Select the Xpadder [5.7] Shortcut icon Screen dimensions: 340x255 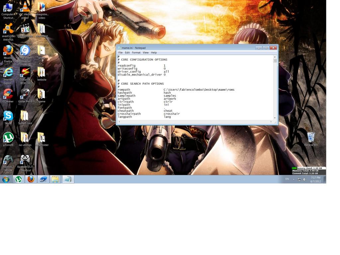(25, 163)
